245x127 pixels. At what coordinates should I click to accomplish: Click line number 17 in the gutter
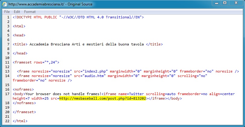point(8,94)
